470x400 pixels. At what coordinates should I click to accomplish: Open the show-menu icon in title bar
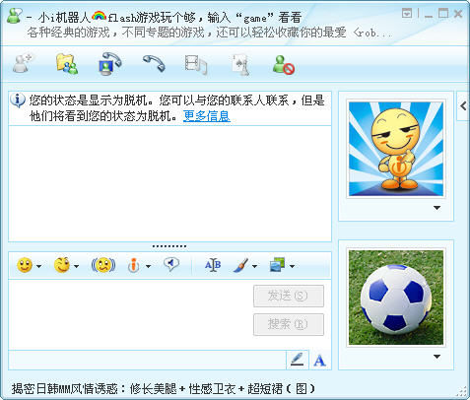coord(407,14)
